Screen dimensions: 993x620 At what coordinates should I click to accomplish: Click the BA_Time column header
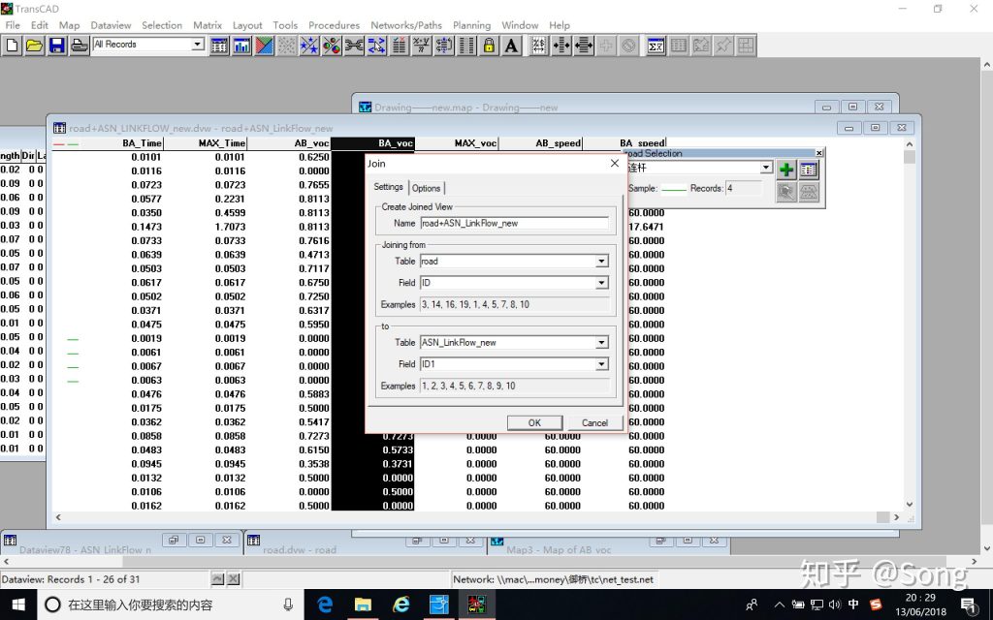pos(142,143)
